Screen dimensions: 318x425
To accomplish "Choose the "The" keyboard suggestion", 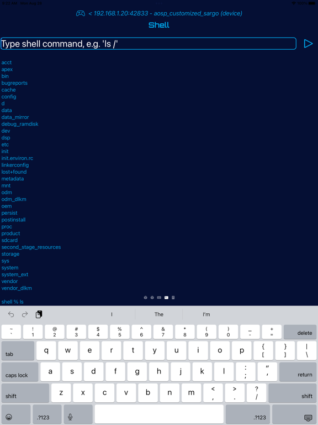I will [159, 314].
